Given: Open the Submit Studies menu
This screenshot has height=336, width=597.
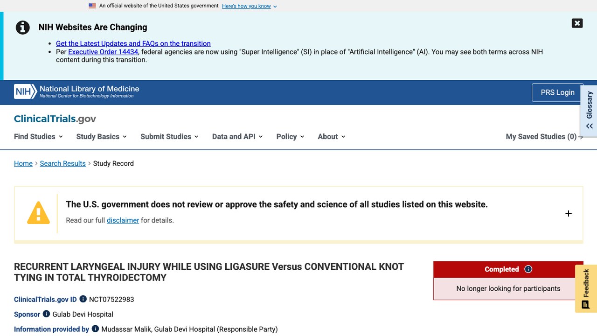Looking at the screenshot, I should [x=169, y=137].
